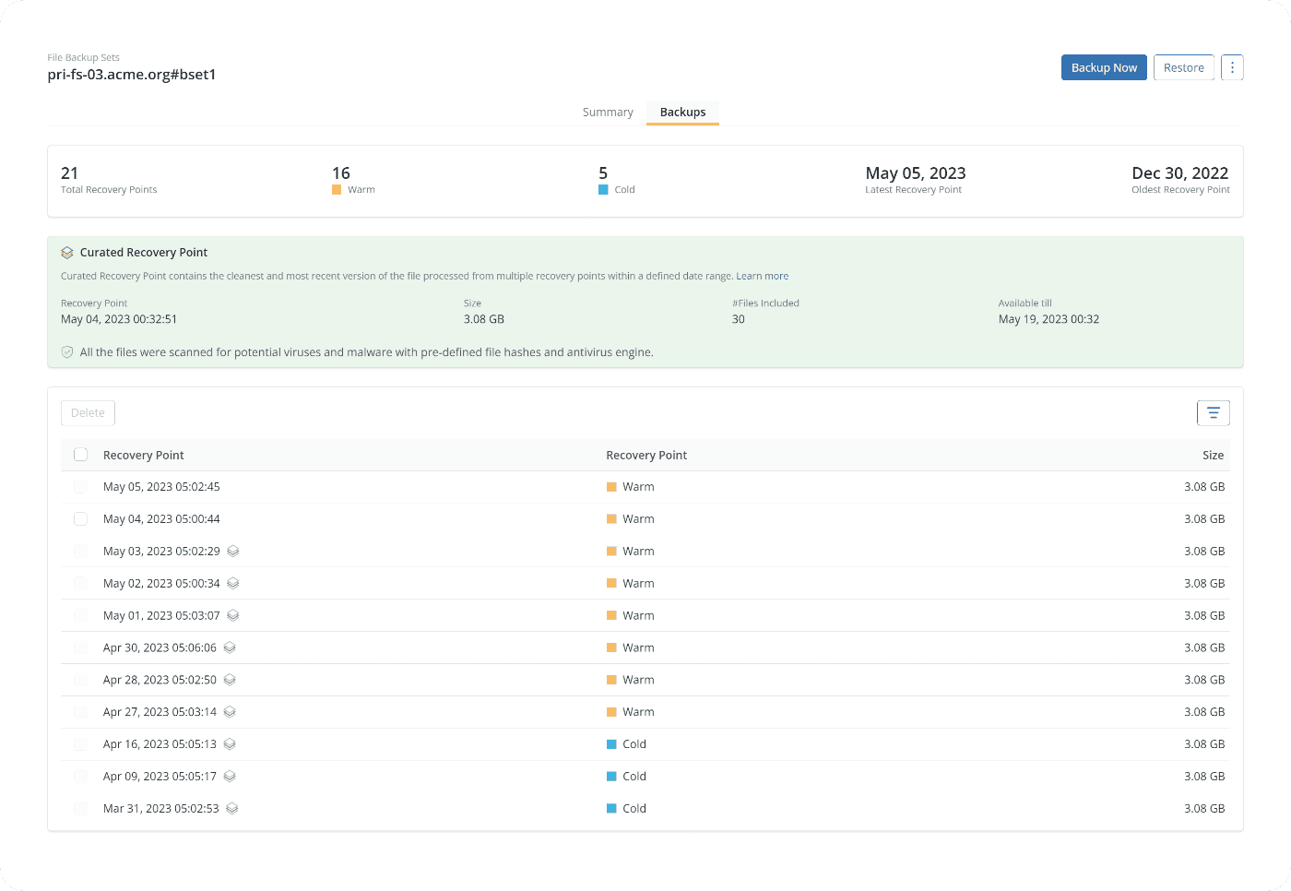The height and width of the screenshot is (891, 1291).
Task: Switch to the Summary tab
Action: click(x=608, y=113)
